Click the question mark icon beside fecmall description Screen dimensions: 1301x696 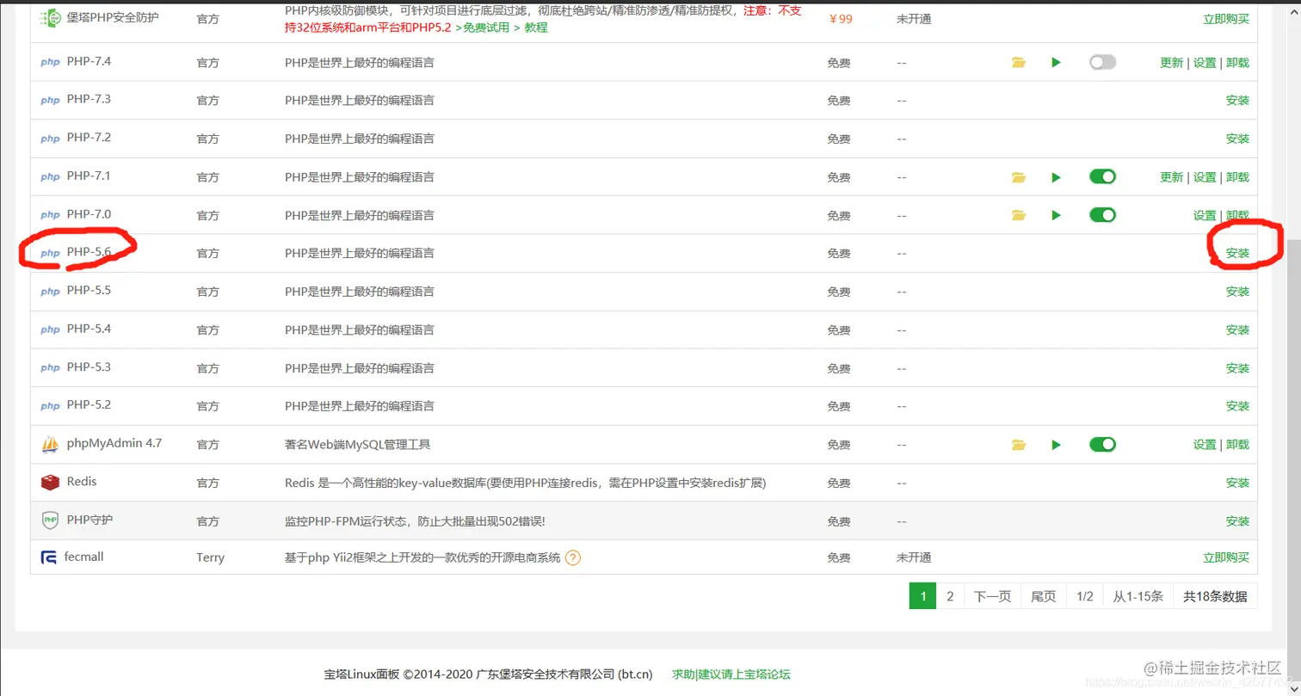(x=573, y=557)
